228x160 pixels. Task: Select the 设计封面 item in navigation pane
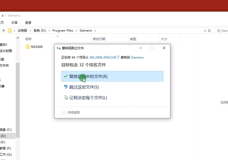[6, 51]
